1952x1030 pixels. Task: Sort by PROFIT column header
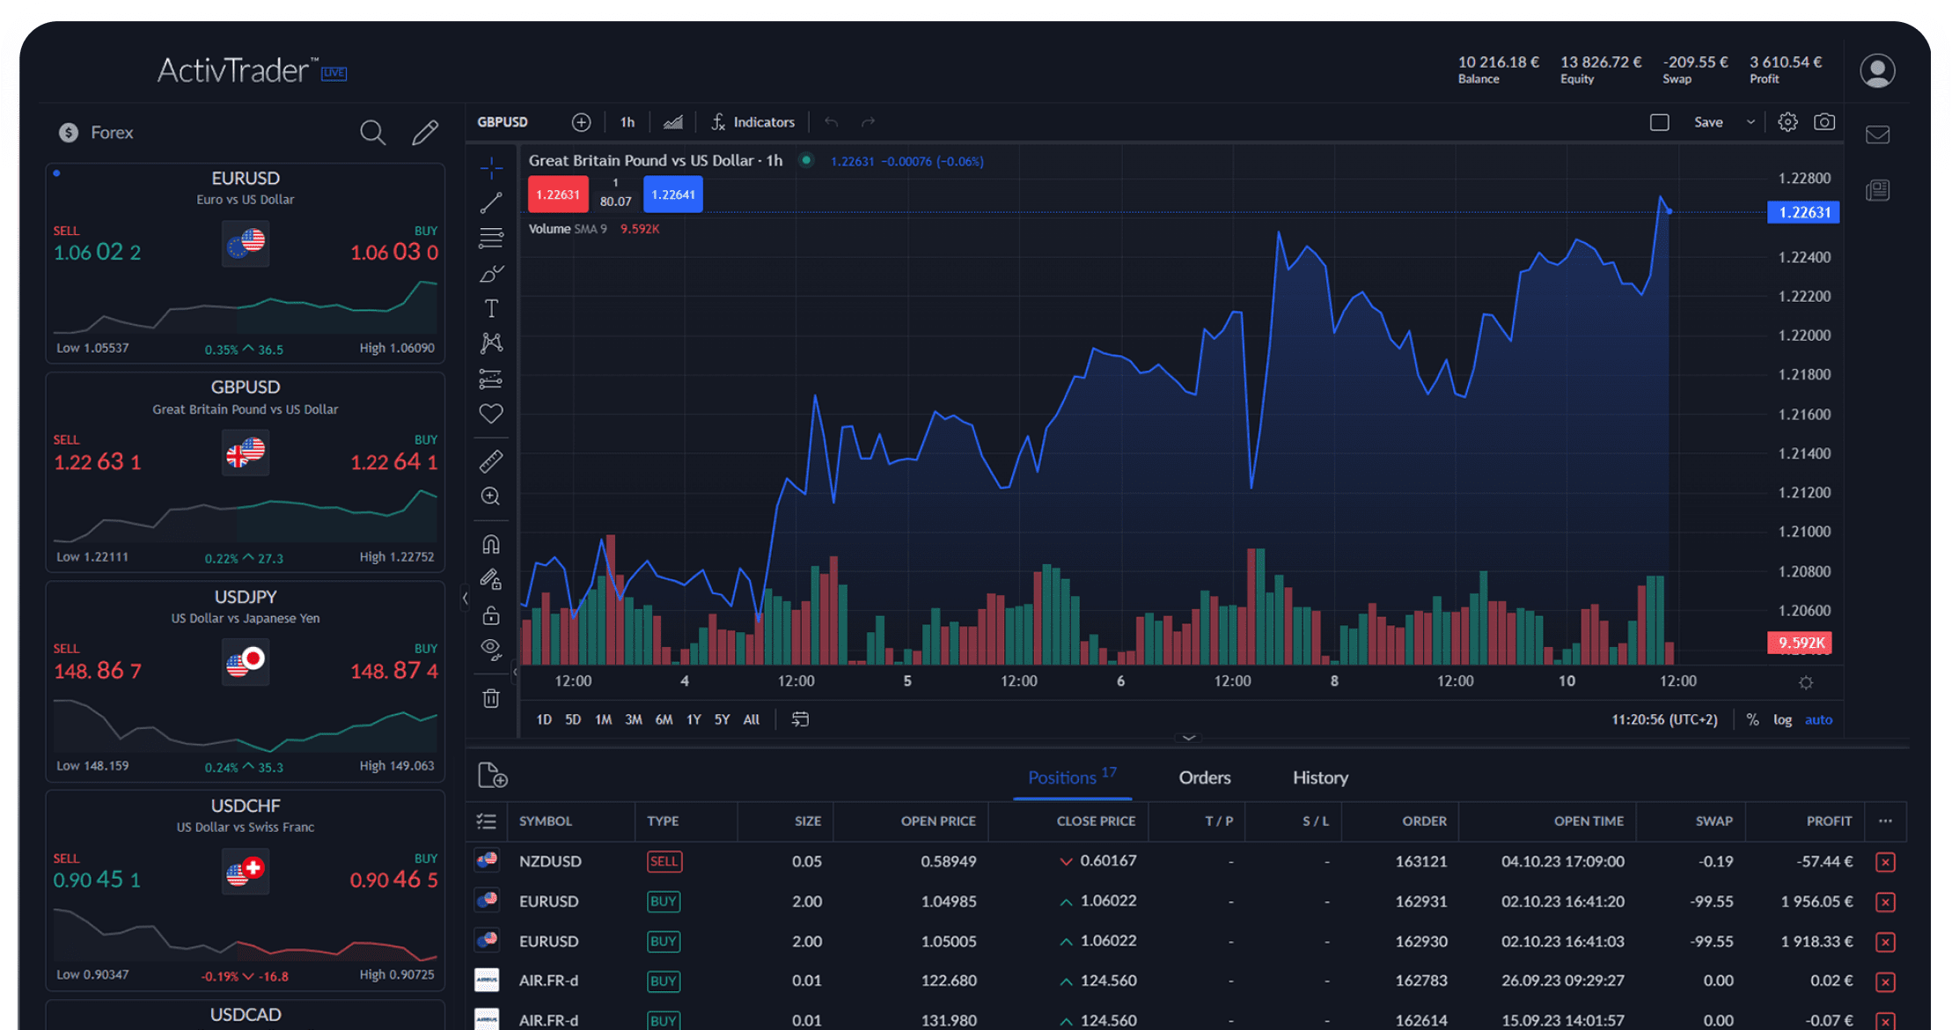(1829, 821)
